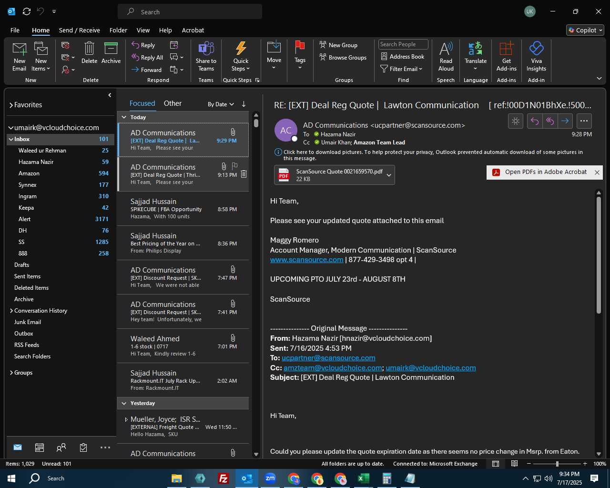This screenshot has width=610, height=488.
Task: Focus the Search People field
Action: [x=403, y=44]
